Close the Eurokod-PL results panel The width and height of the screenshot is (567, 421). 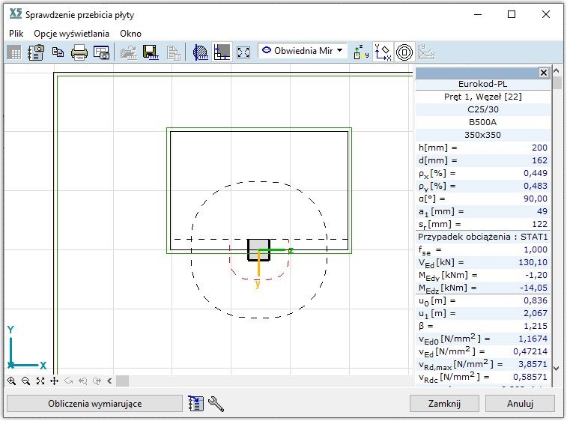[544, 73]
